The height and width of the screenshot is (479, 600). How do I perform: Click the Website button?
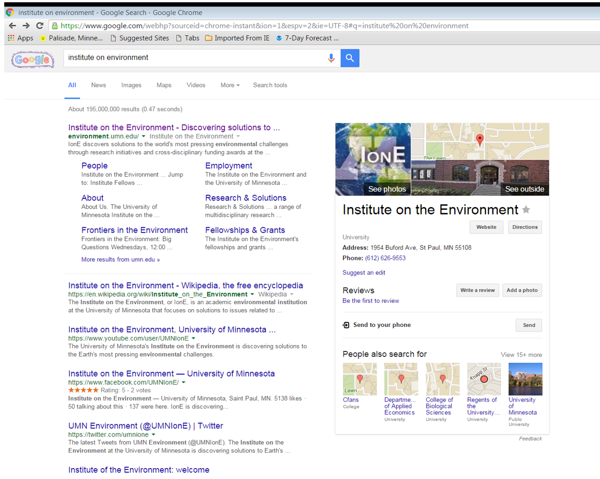[x=486, y=227]
